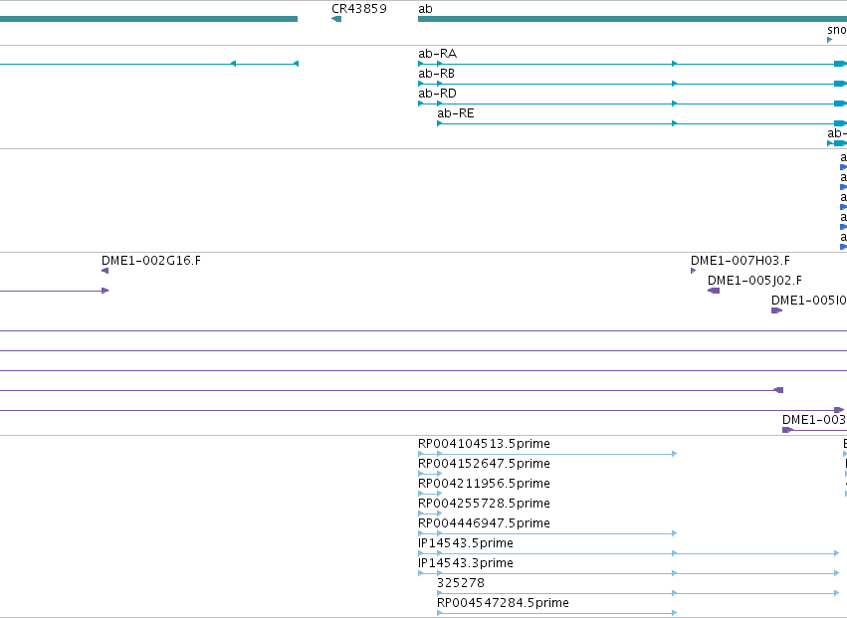Click the "ab" gene name label
Image resolution: width=847 pixels, height=618 pixels.
pyautogui.click(x=425, y=9)
